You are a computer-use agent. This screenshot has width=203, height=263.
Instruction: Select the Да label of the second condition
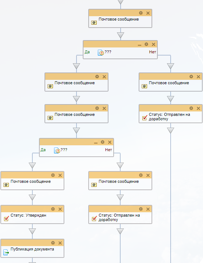tap(43, 150)
